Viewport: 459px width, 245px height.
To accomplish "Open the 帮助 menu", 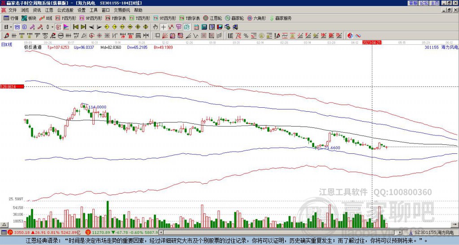I will [x=138, y=10].
